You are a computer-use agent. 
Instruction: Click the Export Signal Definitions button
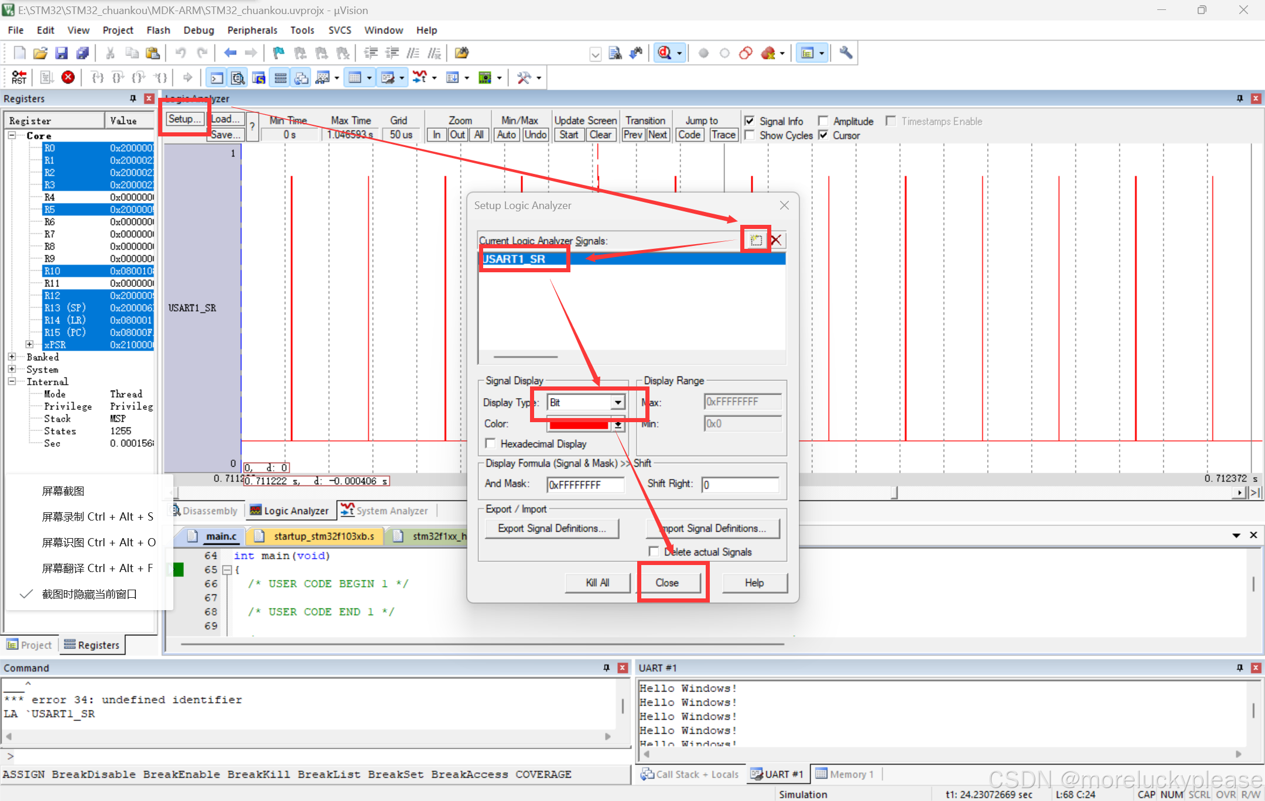click(551, 528)
